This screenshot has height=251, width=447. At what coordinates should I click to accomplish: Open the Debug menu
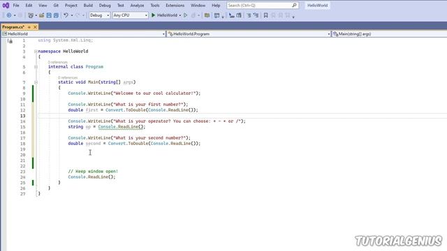105,6
